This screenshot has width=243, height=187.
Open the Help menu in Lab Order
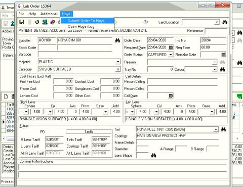[x=32, y=14]
